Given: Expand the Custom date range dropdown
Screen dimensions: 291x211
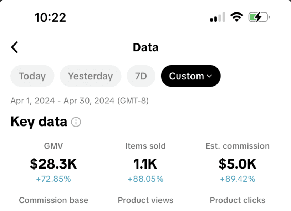Looking at the screenshot, I should coord(190,76).
